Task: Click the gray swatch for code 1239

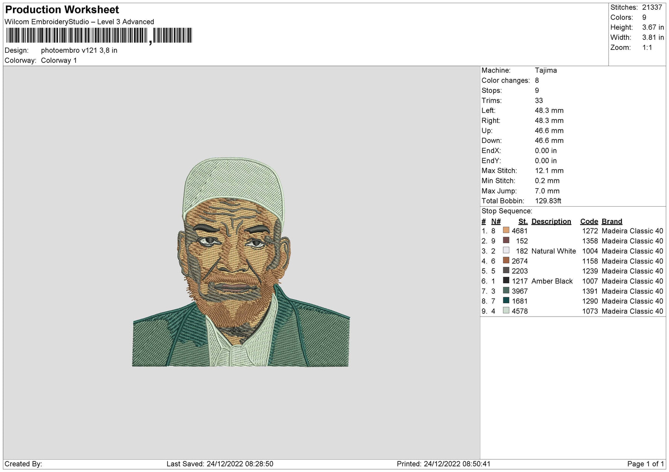Action: 506,270
